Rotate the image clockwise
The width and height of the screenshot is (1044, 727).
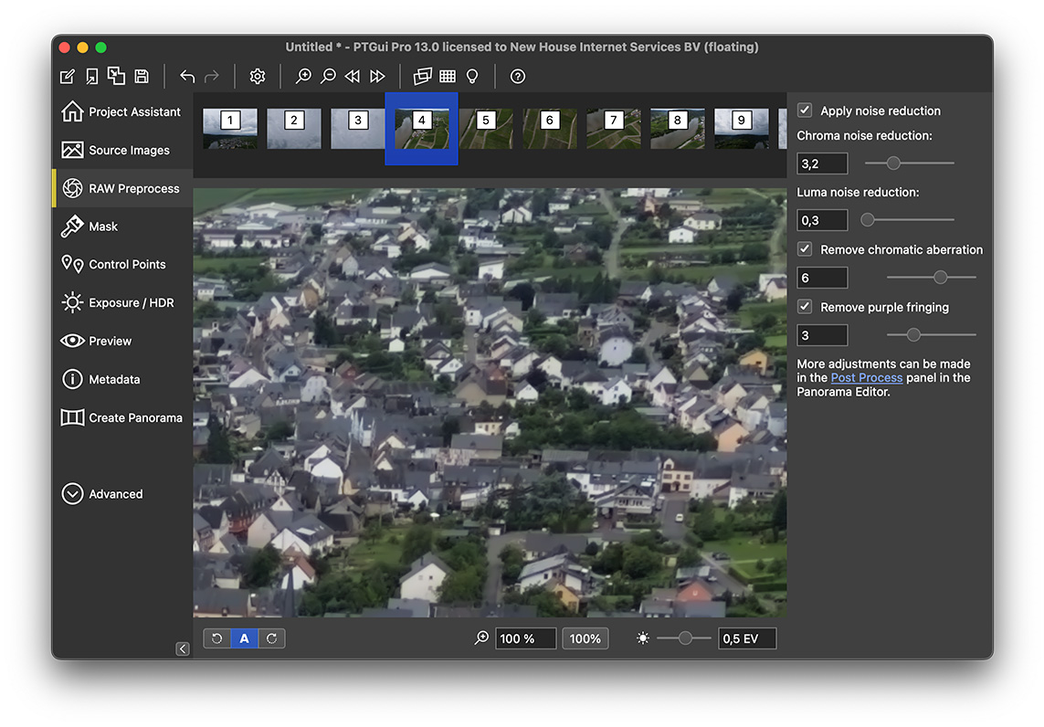271,638
